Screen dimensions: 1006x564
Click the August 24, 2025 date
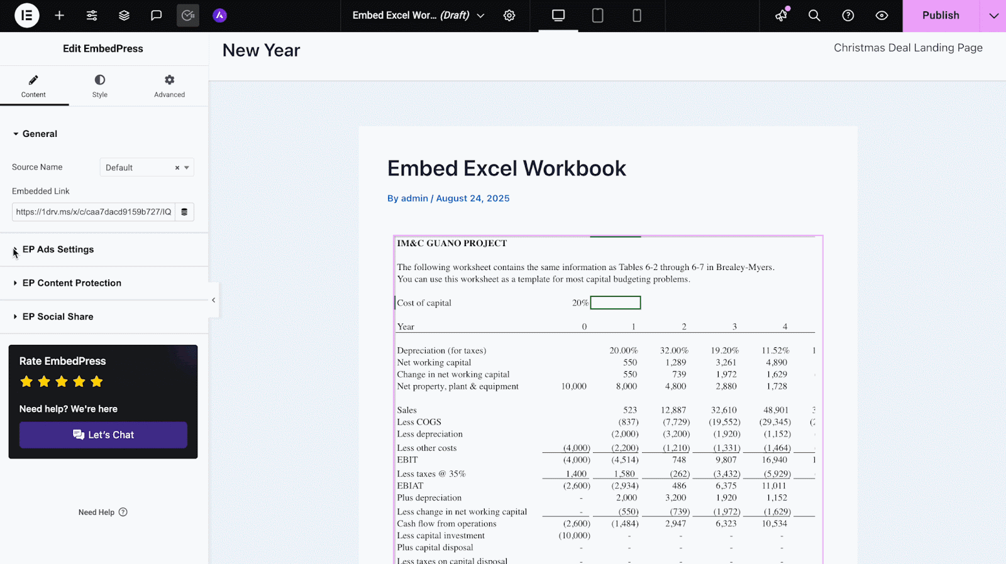click(x=473, y=198)
